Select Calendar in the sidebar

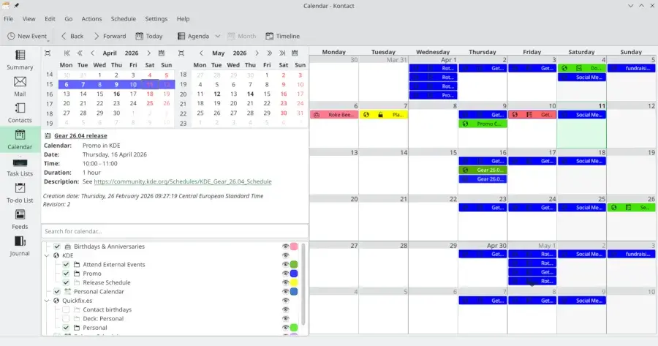click(x=20, y=140)
